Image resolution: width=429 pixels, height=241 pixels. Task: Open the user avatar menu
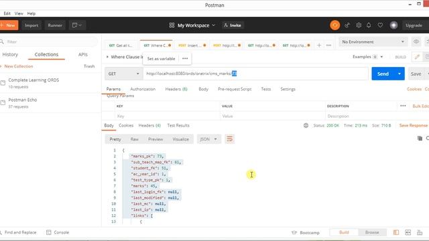coord(393,25)
